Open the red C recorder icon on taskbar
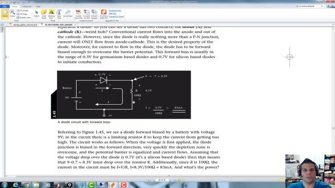335x188 pixels. tap(124, 185)
